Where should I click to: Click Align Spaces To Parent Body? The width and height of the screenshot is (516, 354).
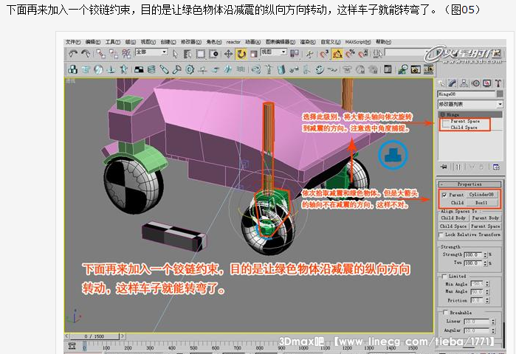click(486, 218)
